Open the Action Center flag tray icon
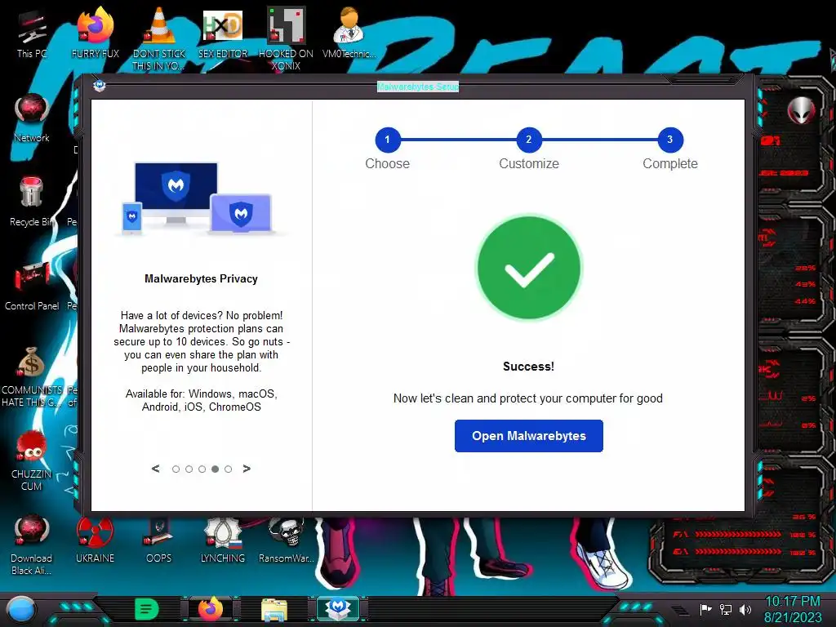Viewport: 836px width, 627px height. pos(705,609)
